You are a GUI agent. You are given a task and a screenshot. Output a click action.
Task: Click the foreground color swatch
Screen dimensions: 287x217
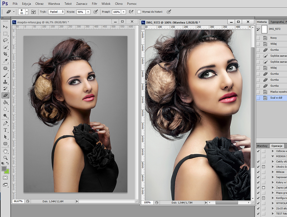(x=4, y=169)
